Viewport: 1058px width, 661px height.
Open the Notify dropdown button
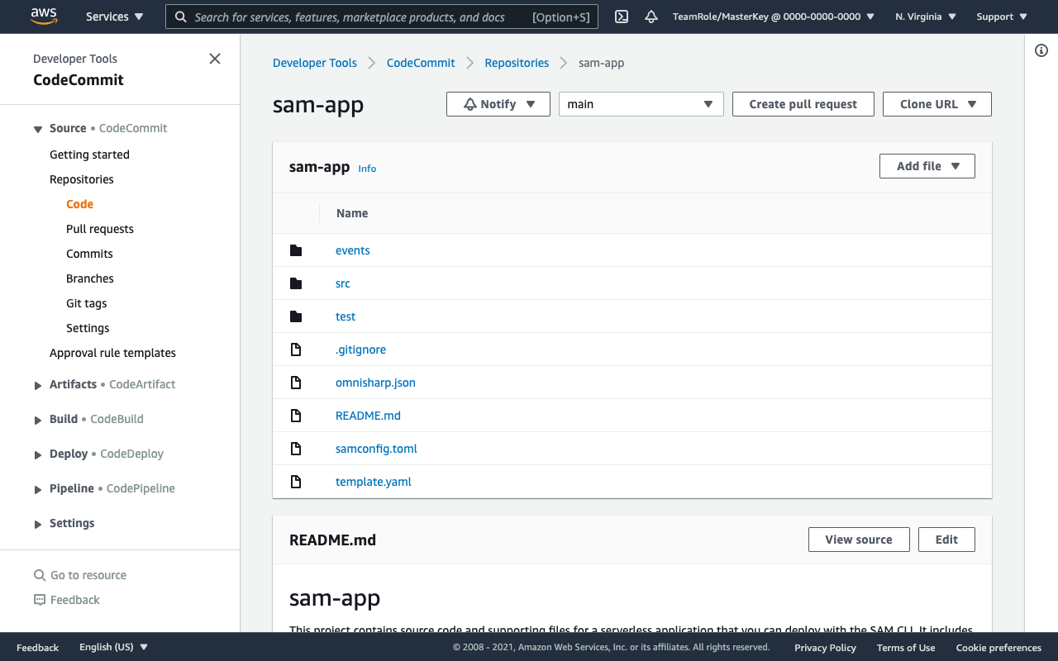point(498,104)
